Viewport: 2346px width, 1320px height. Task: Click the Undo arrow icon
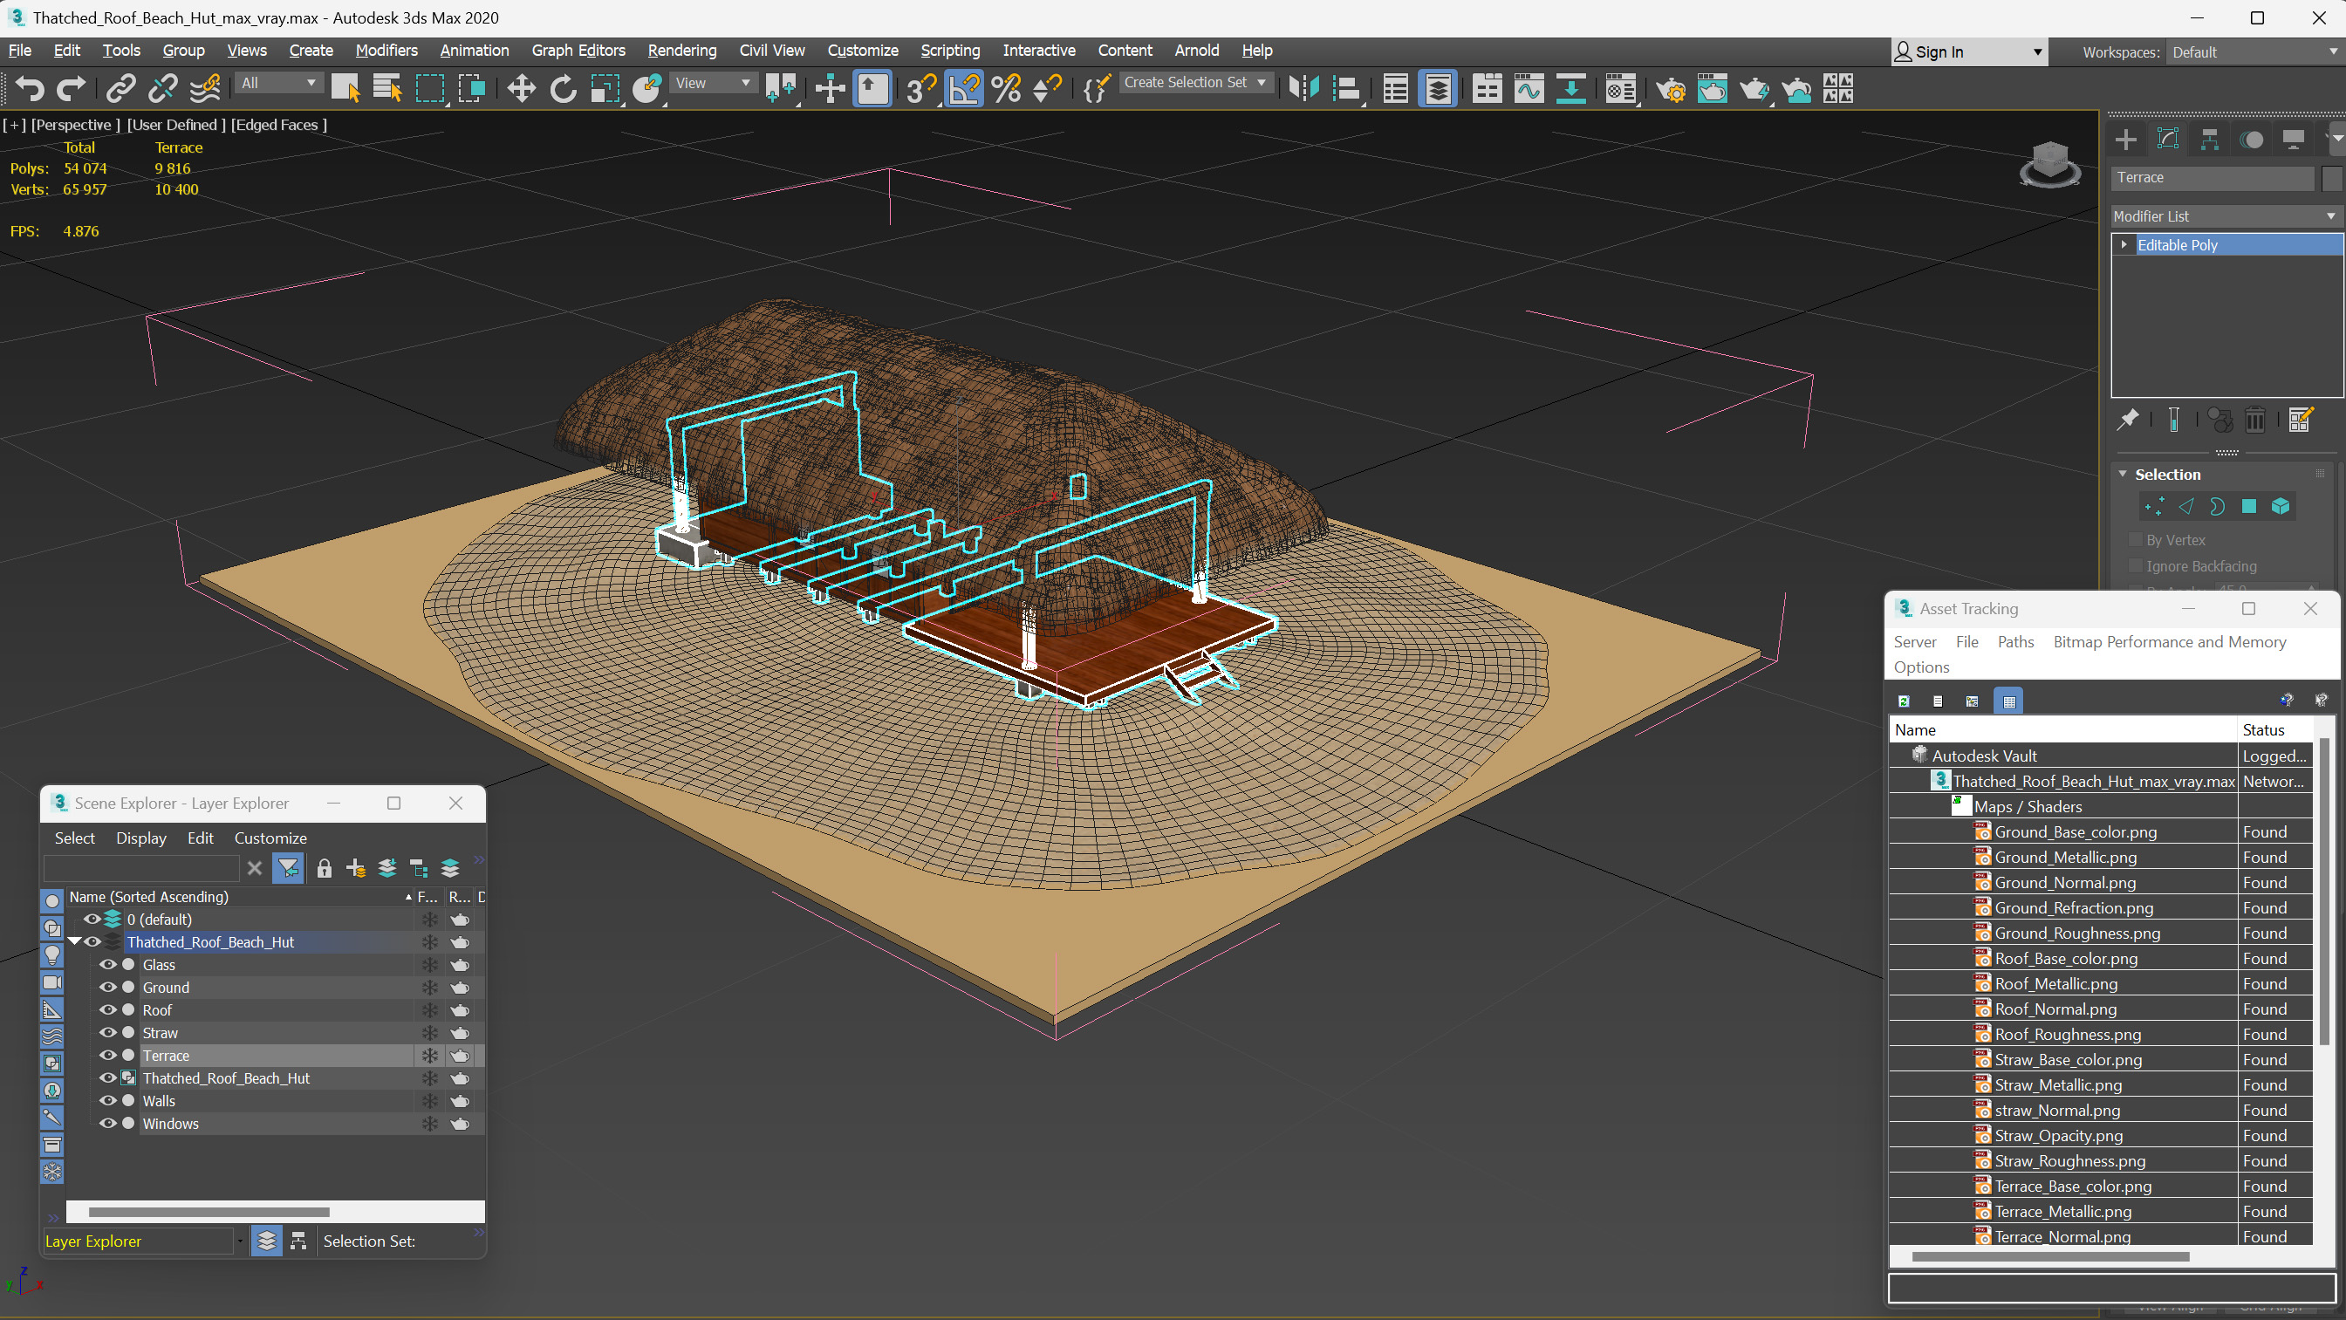[30, 88]
